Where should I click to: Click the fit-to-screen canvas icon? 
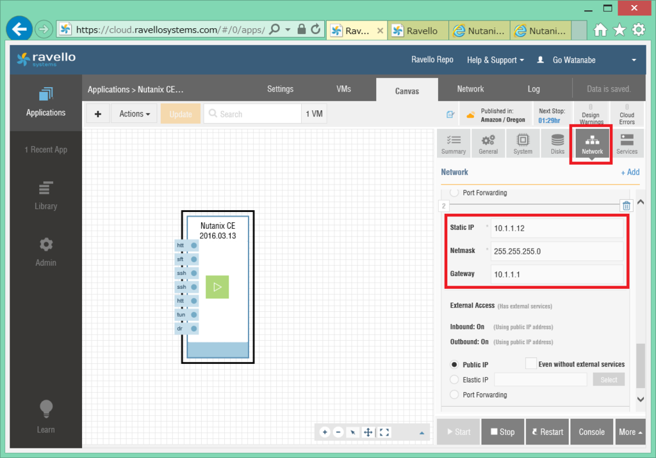click(x=384, y=432)
